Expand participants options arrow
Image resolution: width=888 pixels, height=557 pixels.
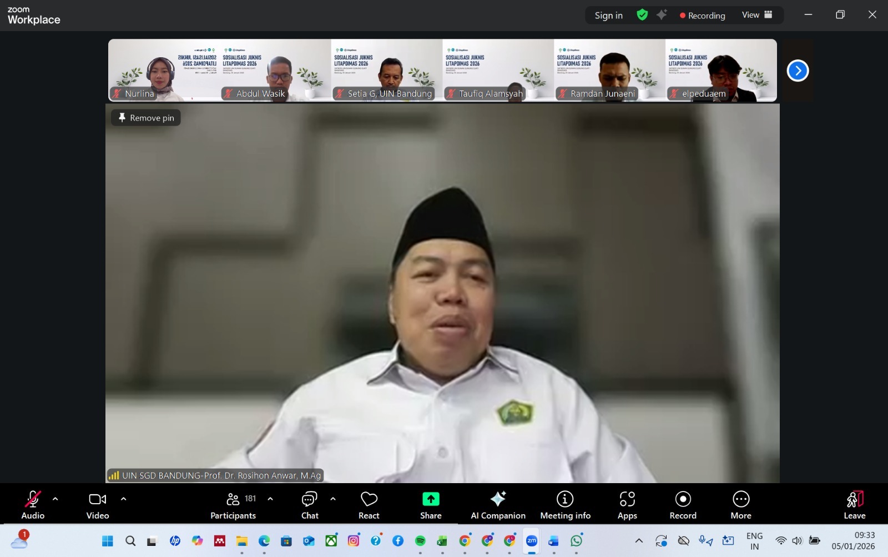pos(270,499)
